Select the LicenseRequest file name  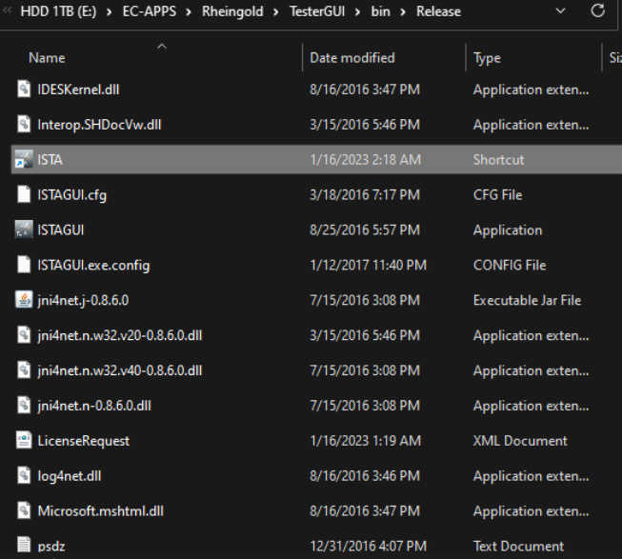(83, 441)
